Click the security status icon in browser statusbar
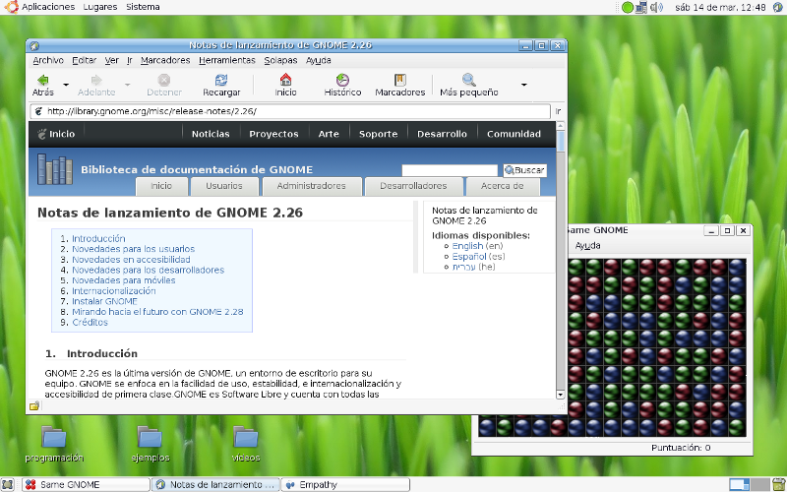Image resolution: width=787 pixels, height=492 pixels. (34, 406)
